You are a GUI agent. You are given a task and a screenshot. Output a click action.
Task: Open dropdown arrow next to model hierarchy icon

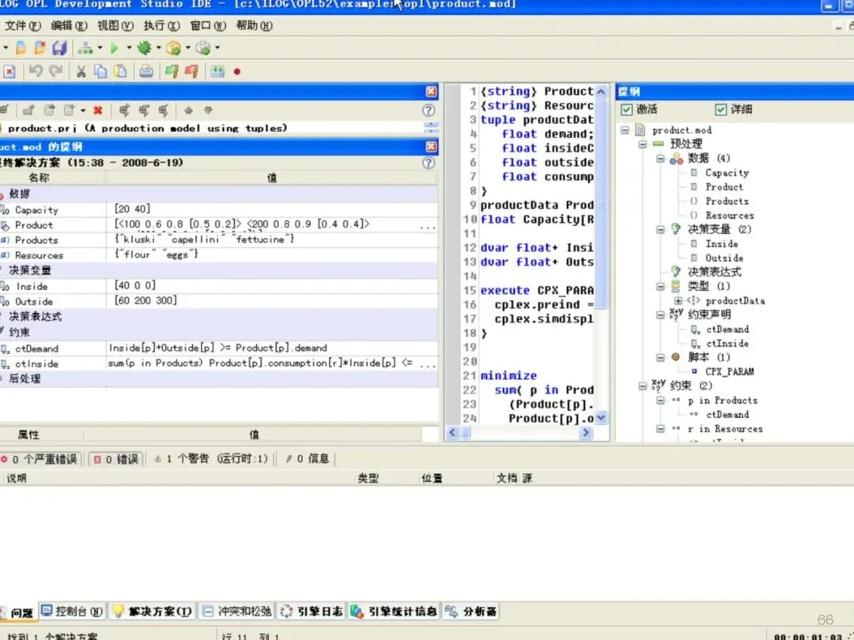tap(100, 48)
